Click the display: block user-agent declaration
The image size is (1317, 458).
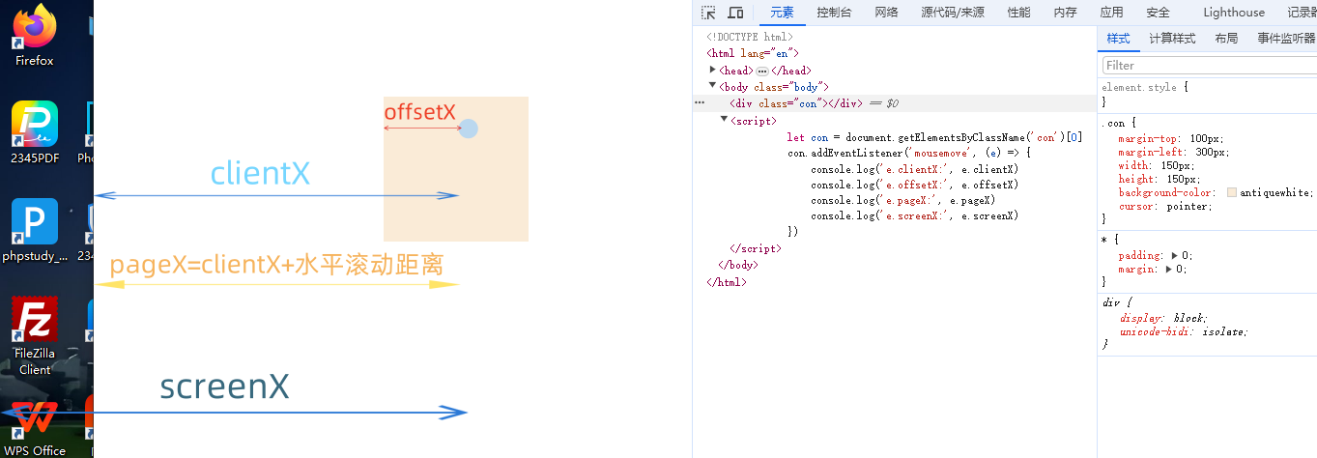tap(1163, 318)
